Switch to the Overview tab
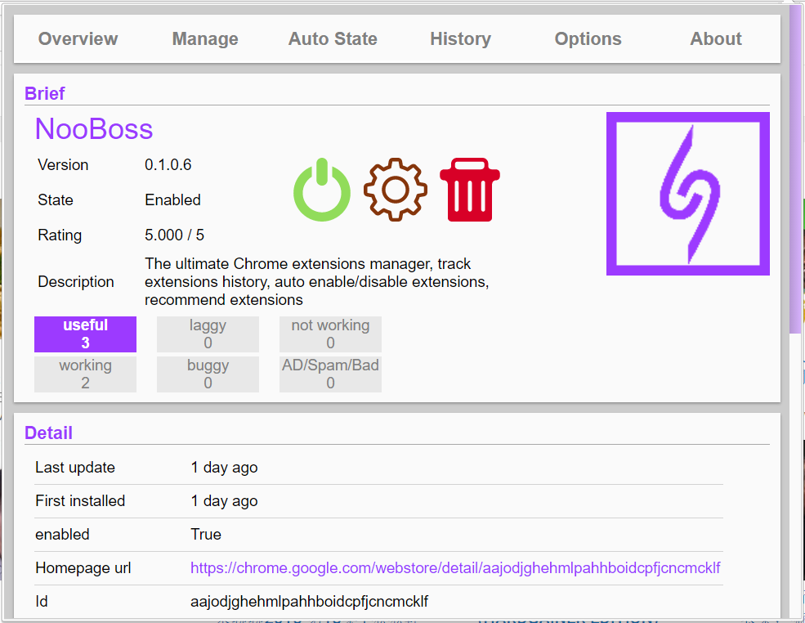The width and height of the screenshot is (805, 623). tap(78, 39)
